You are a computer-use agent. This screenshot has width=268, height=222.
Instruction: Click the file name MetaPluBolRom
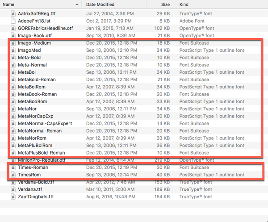(x=35, y=146)
